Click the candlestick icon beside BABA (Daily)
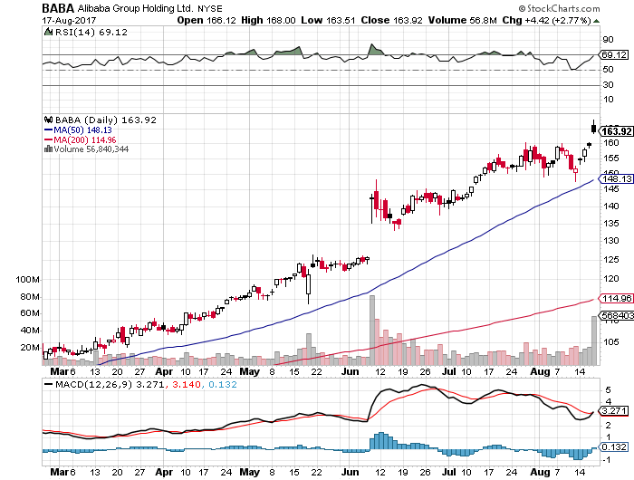This screenshot has width=634, height=480. [49, 120]
